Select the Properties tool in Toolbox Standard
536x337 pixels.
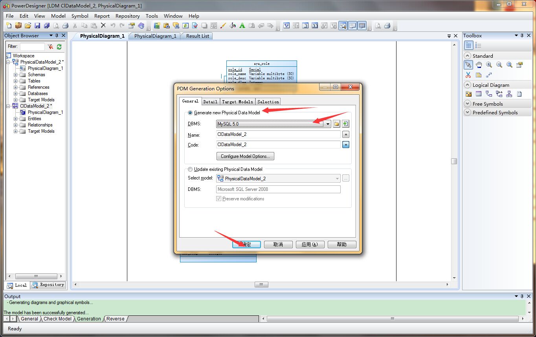click(x=519, y=65)
